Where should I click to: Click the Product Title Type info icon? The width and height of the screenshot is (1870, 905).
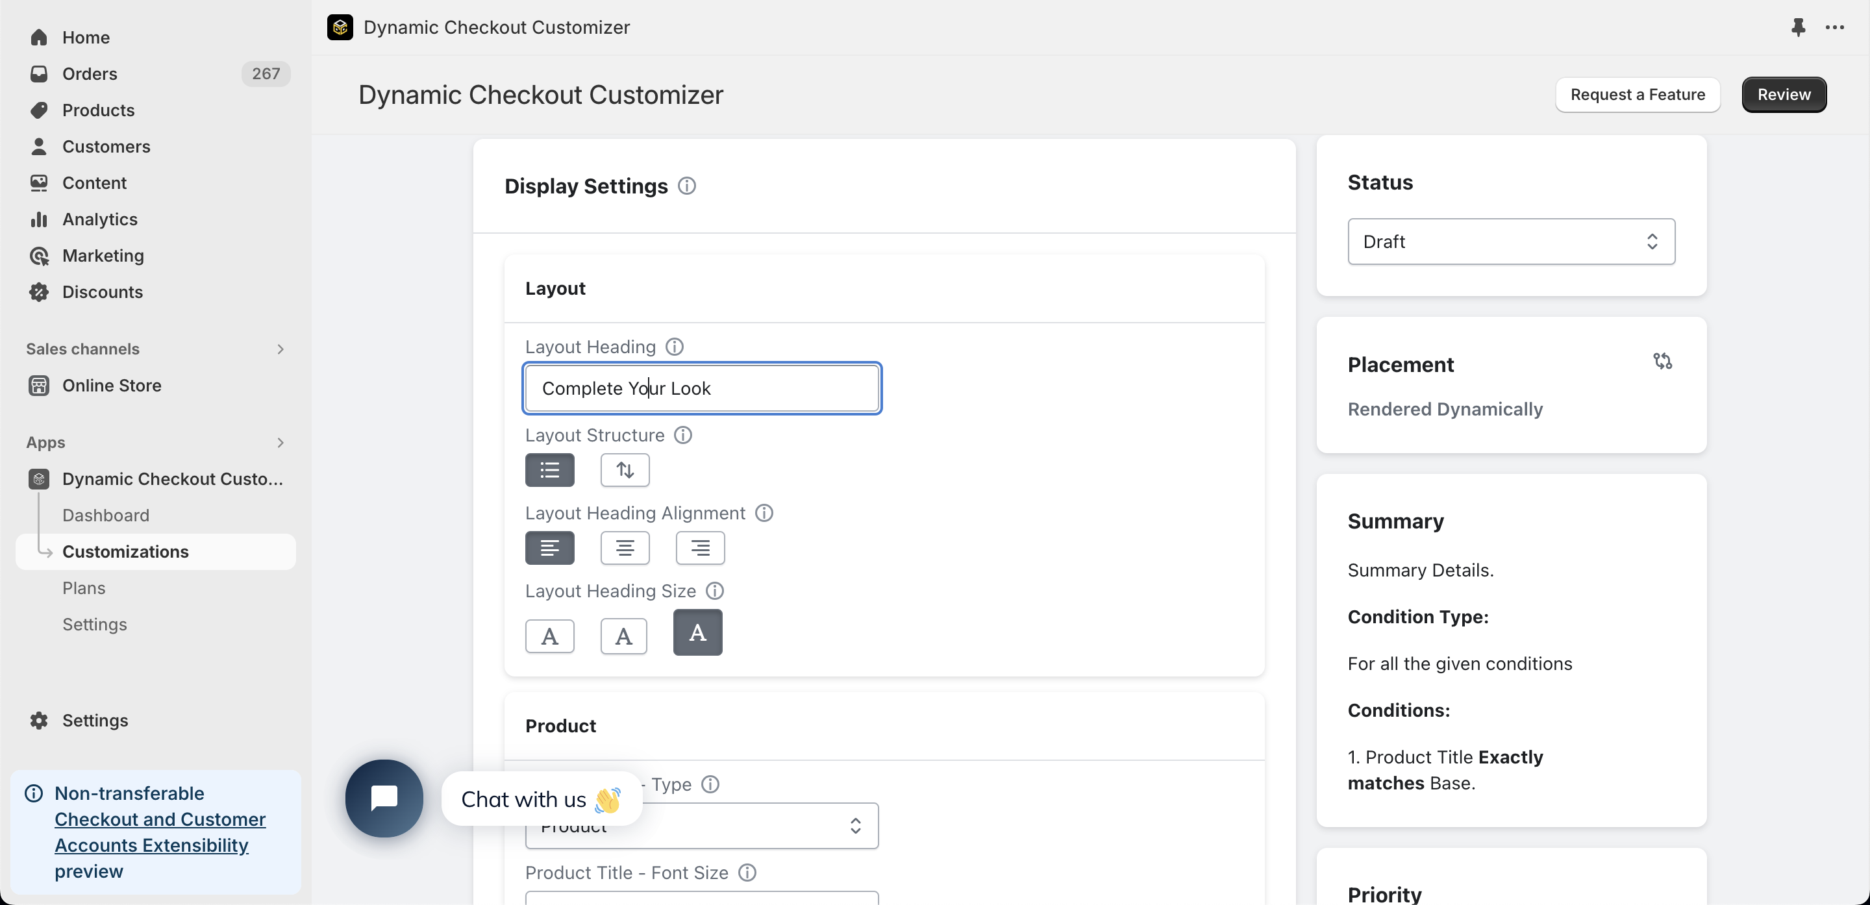pos(710,784)
